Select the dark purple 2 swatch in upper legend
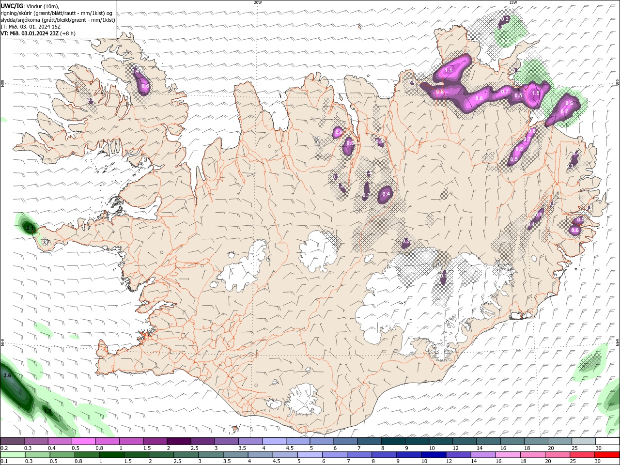The width and height of the screenshot is (620, 465). coord(178,441)
